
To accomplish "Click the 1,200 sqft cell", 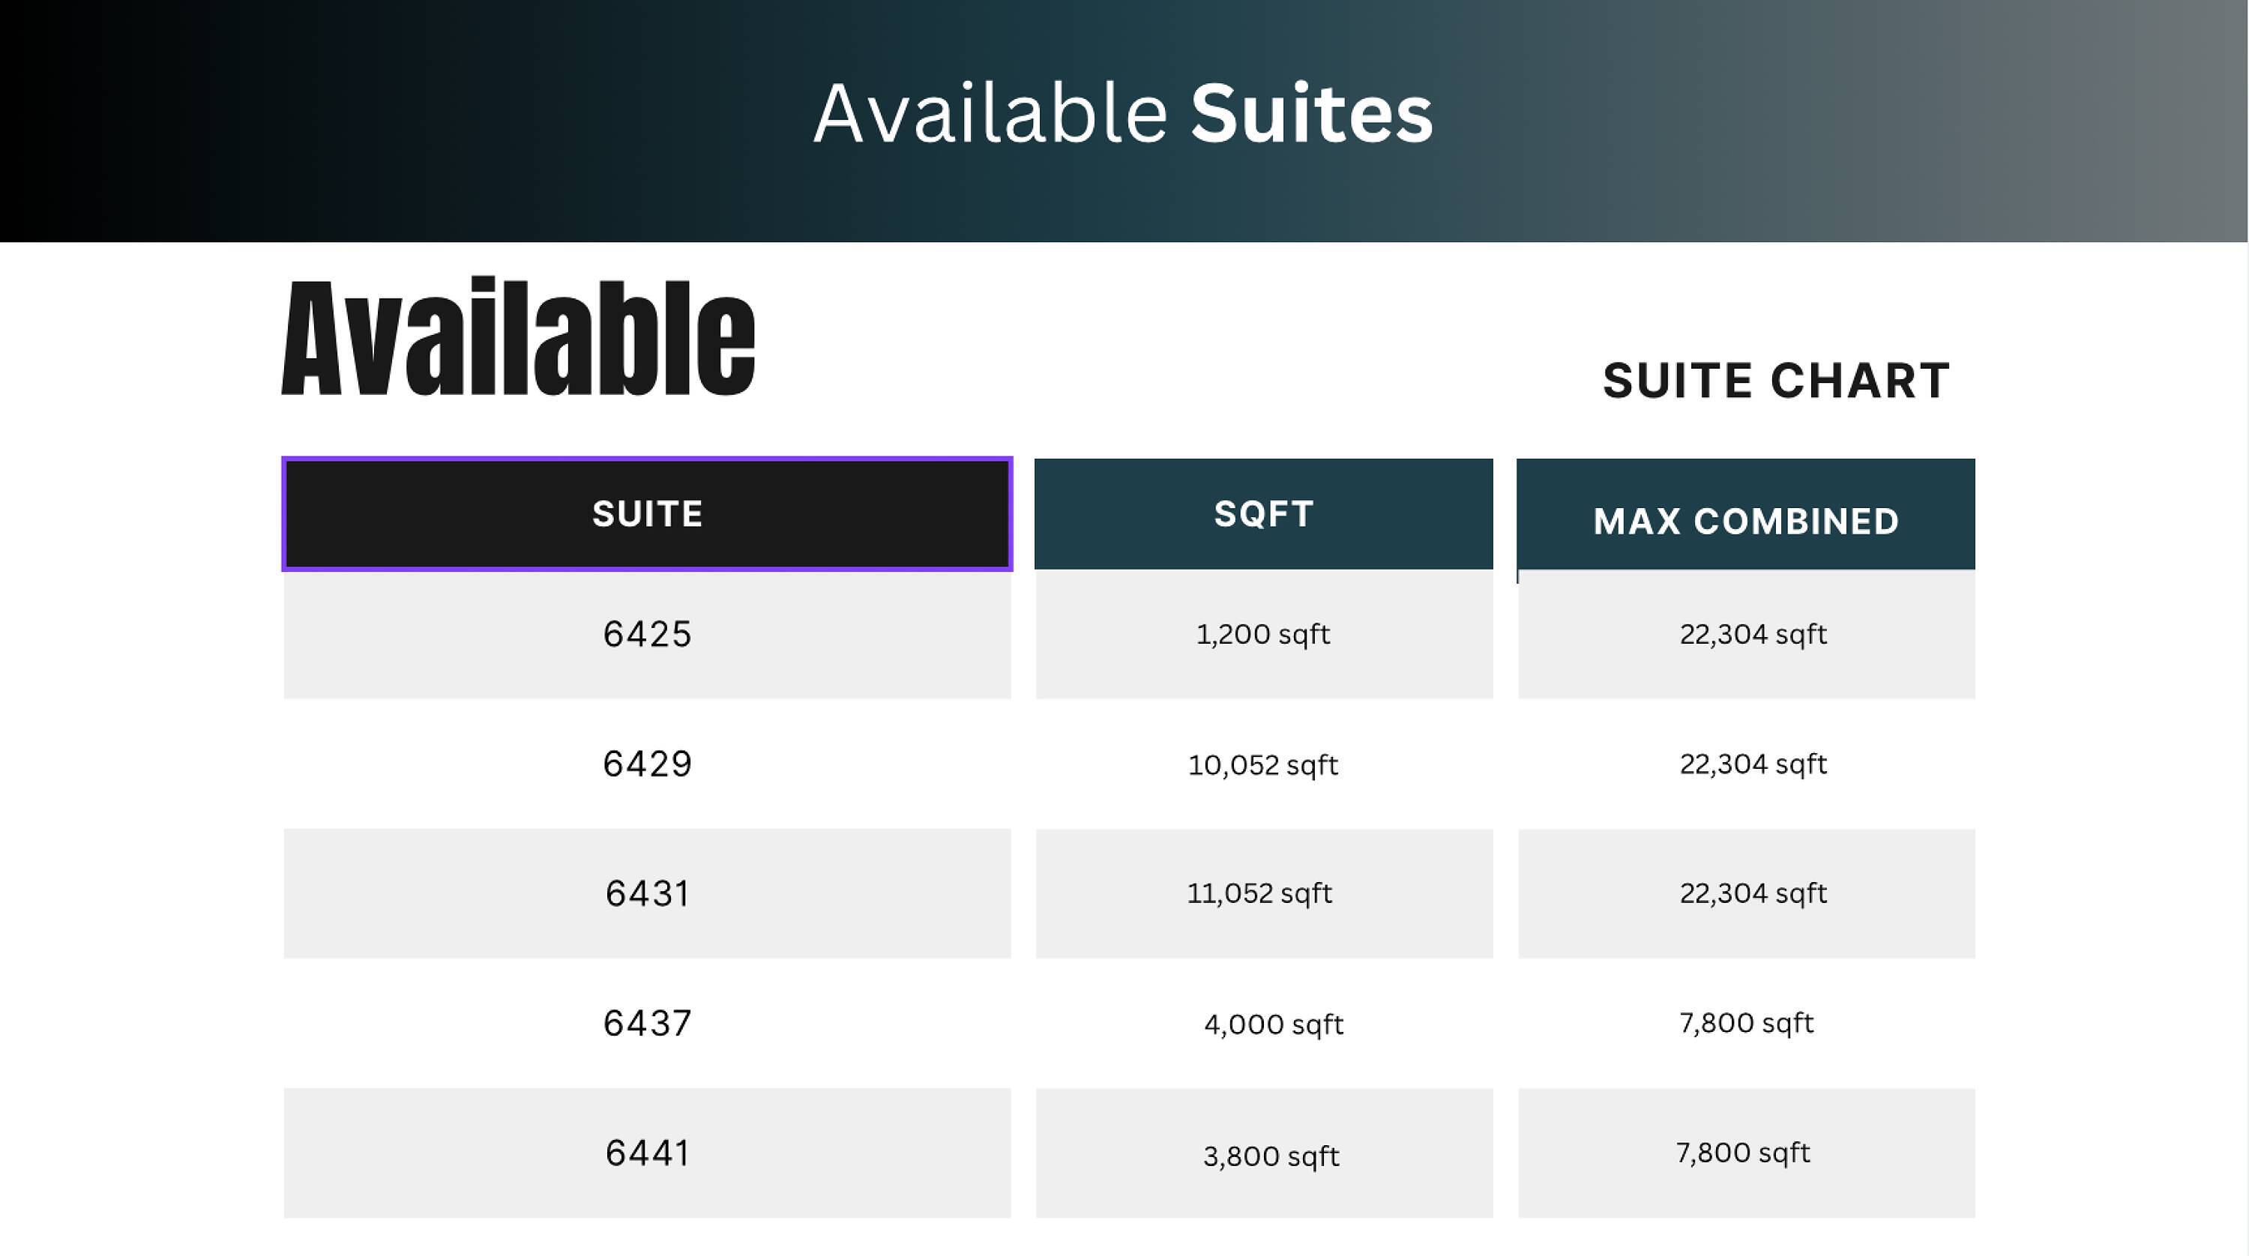I will (x=1262, y=635).
